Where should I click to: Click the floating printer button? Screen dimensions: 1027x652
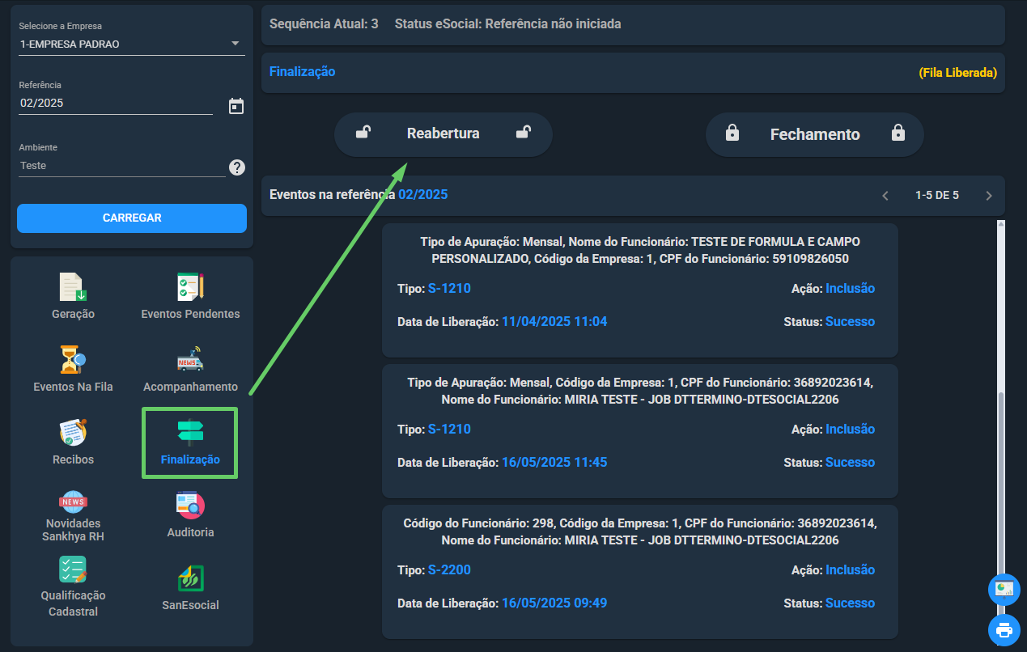click(x=1004, y=629)
